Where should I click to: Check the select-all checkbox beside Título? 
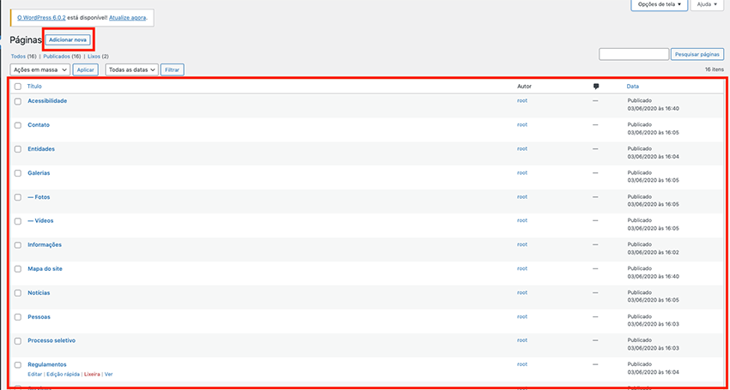[x=18, y=87]
